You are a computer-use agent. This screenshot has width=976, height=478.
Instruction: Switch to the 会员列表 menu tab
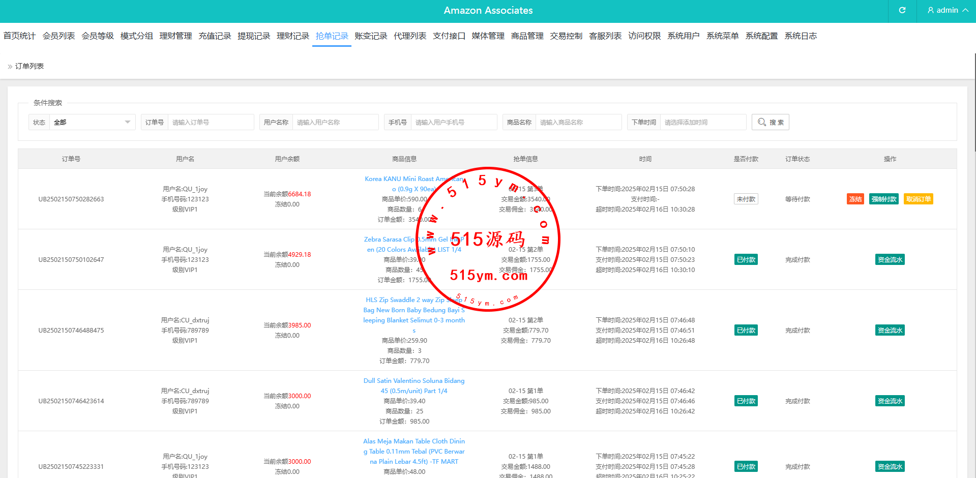(58, 36)
